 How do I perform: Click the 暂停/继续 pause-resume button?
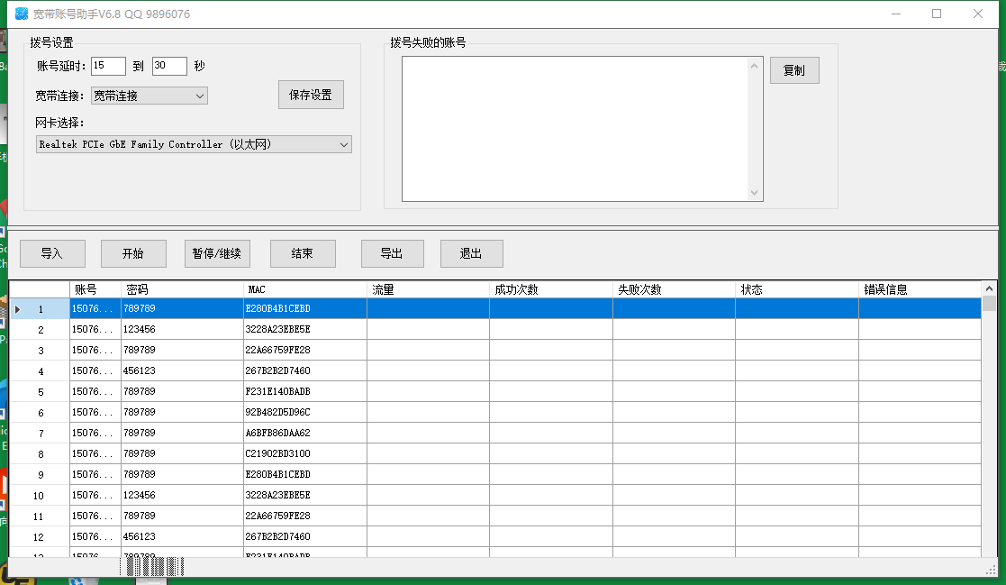216,254
